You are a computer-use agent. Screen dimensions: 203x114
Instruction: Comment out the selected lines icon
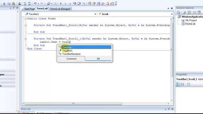pos(25,3)
